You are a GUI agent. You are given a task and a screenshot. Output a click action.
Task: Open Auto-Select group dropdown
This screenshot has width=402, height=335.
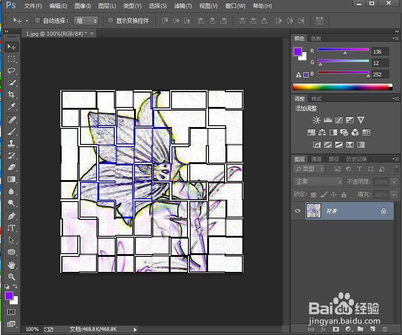pyautogui.click(x=86, y=21)
